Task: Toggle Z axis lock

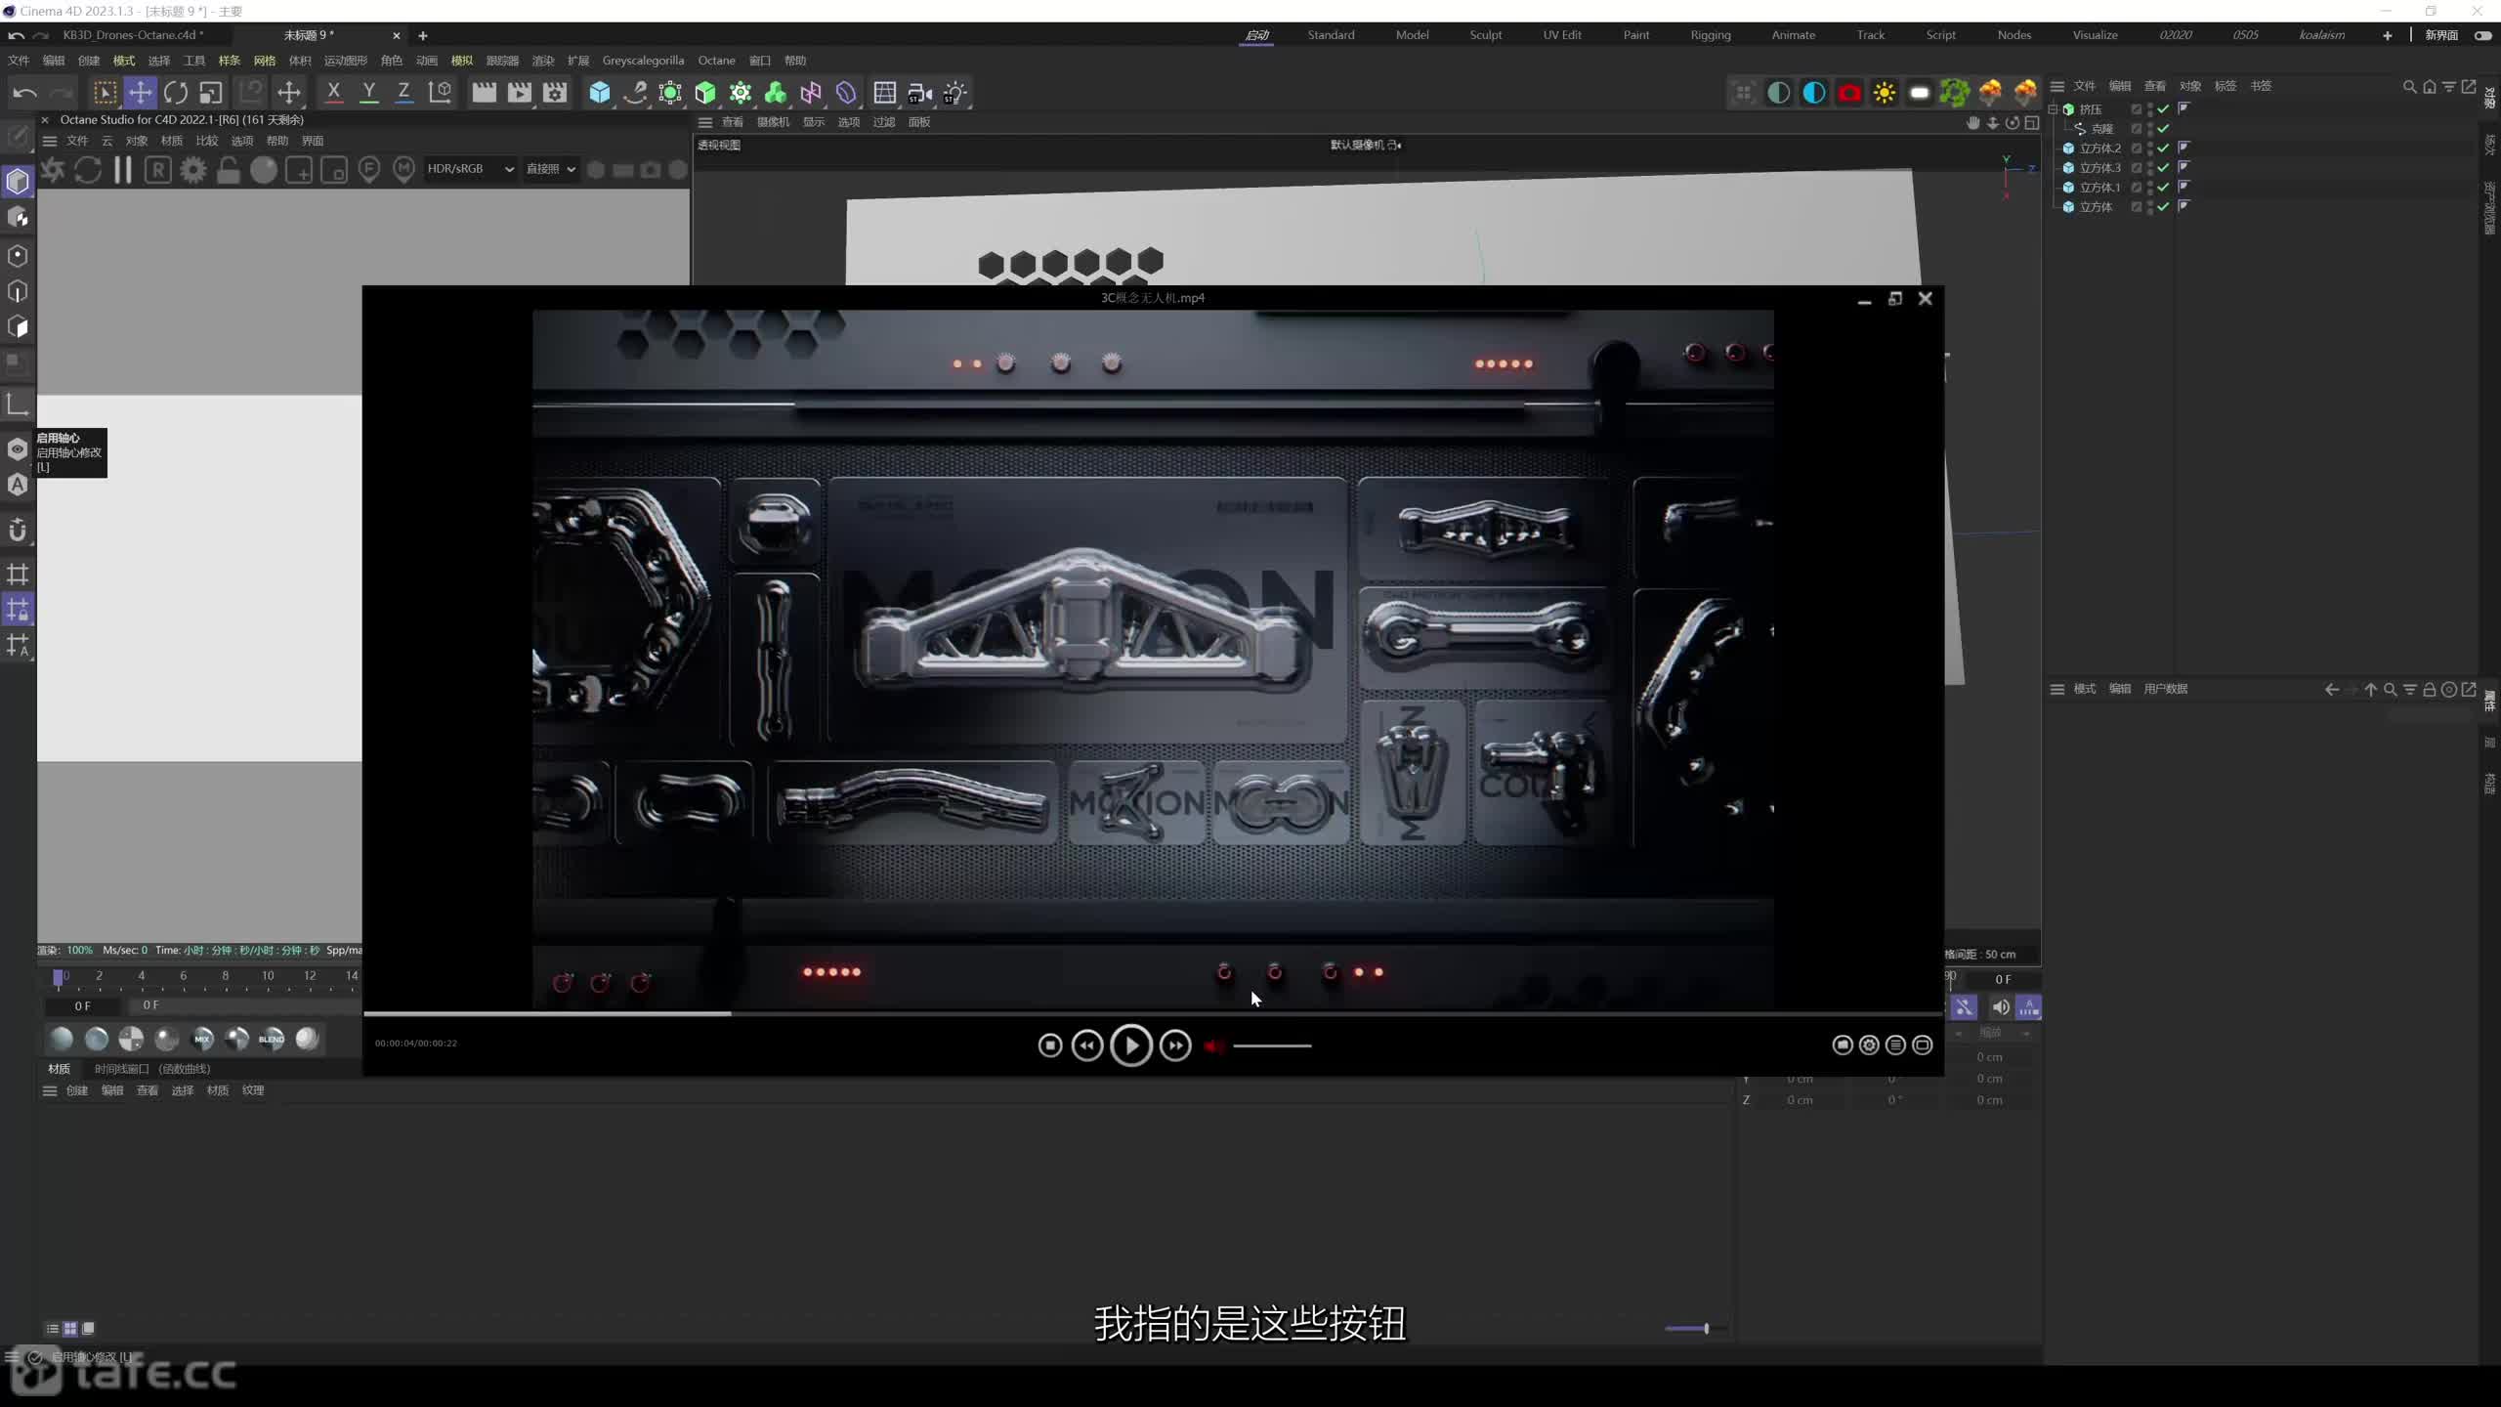Action: point(403,93)
